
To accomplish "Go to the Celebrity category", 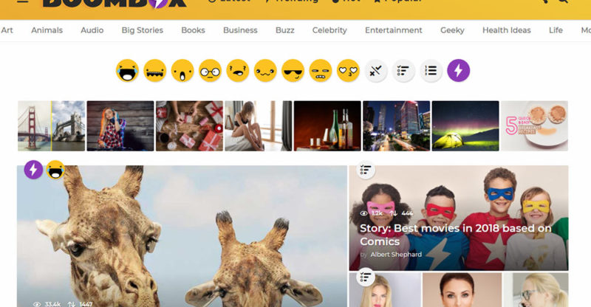I will (x=329, y=30).
